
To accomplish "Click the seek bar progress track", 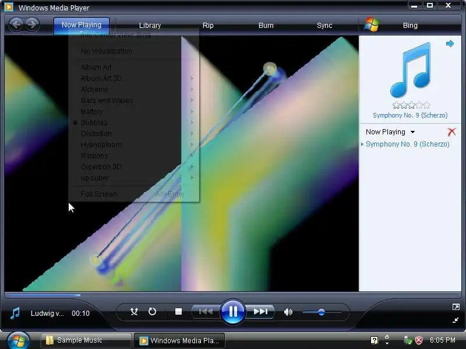I will 233,295.
